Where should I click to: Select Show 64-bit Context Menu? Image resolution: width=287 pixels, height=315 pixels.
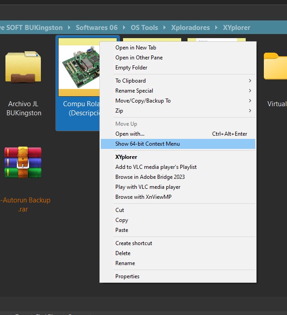tap(148, 144)
